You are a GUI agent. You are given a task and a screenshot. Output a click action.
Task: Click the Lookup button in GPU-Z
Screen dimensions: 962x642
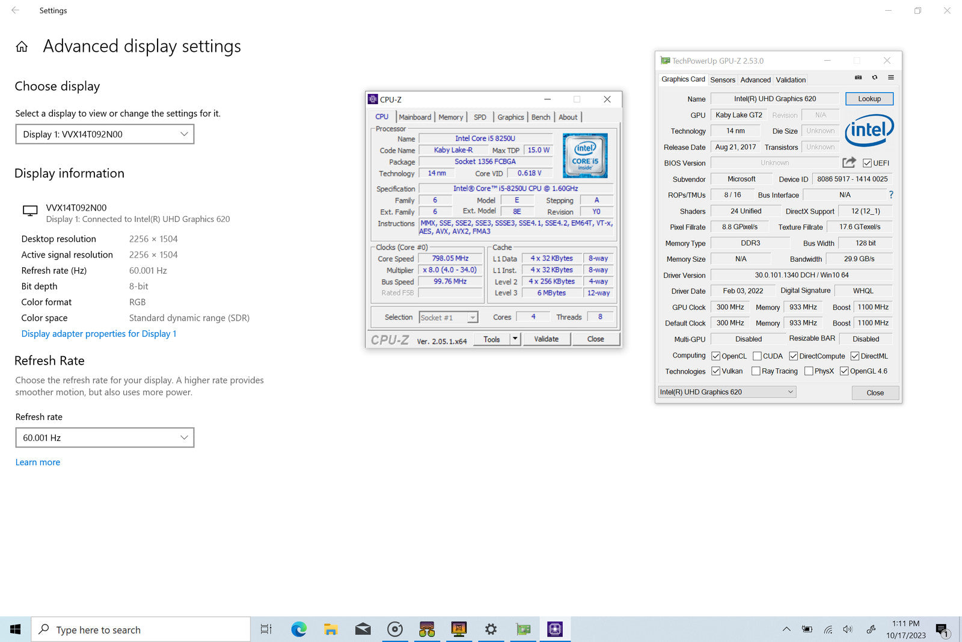tap(869, 99)
